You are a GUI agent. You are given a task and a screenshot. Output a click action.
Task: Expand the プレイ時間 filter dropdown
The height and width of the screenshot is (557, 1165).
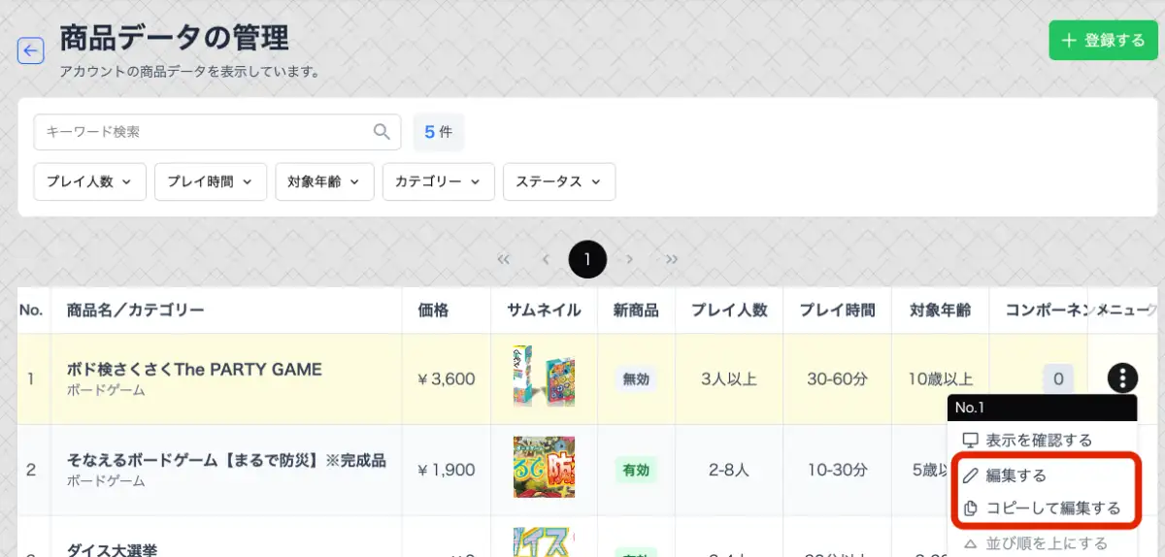(x=210, y=181)
